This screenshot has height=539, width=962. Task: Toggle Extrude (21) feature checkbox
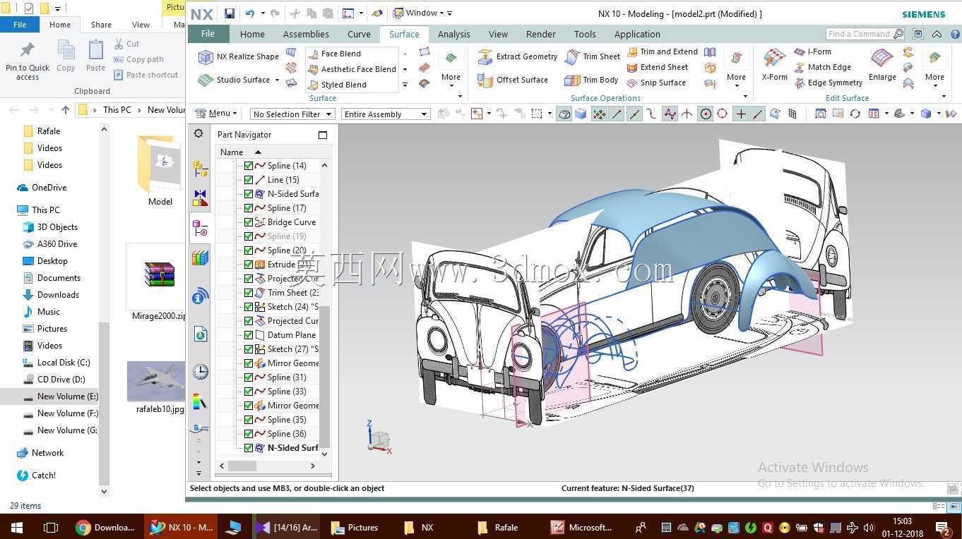249,265
